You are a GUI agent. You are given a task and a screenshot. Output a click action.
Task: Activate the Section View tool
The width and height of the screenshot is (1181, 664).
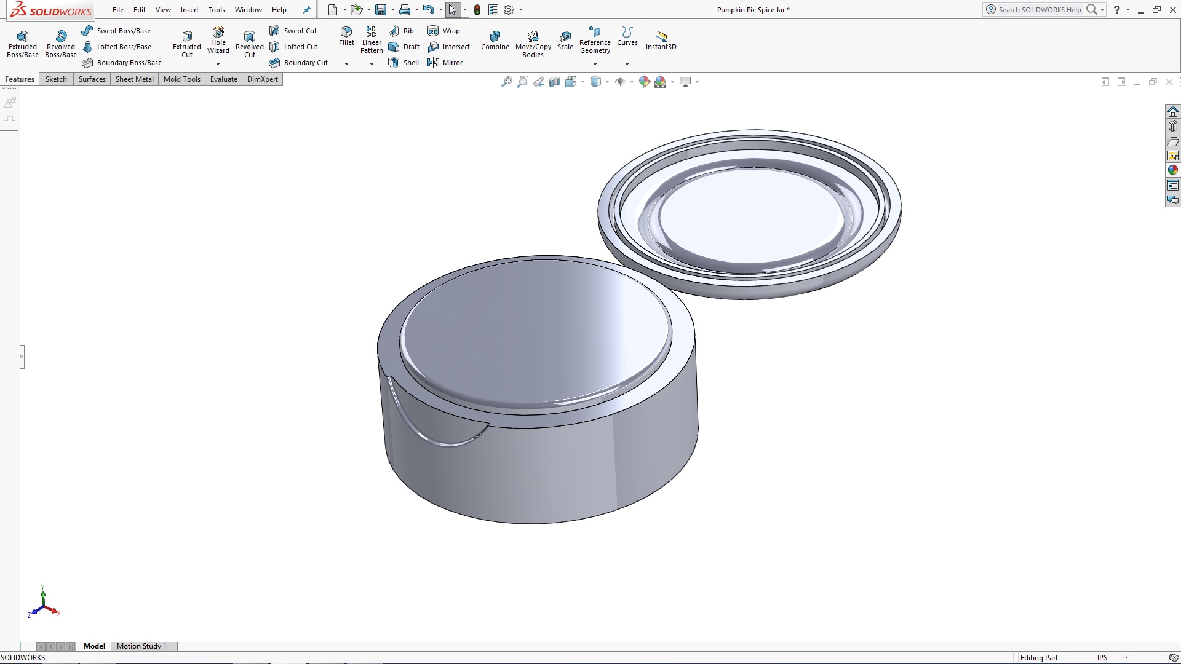[555, 81]
